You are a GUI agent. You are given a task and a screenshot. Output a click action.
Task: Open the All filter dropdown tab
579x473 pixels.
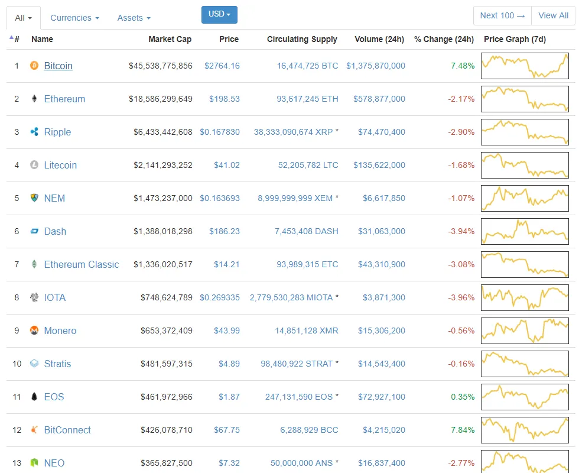click(23, 18)
